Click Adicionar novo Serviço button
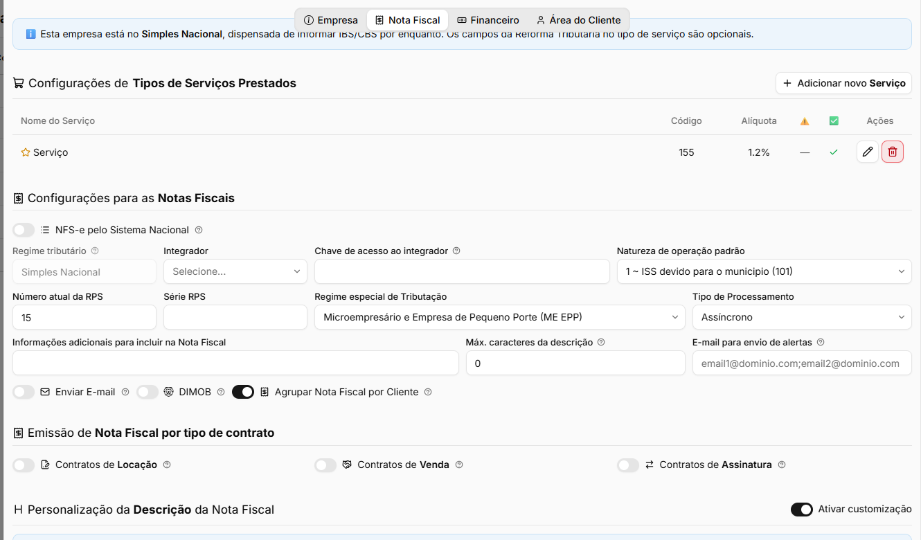Viewport: 921px width, 540px height. pos(843,83)
